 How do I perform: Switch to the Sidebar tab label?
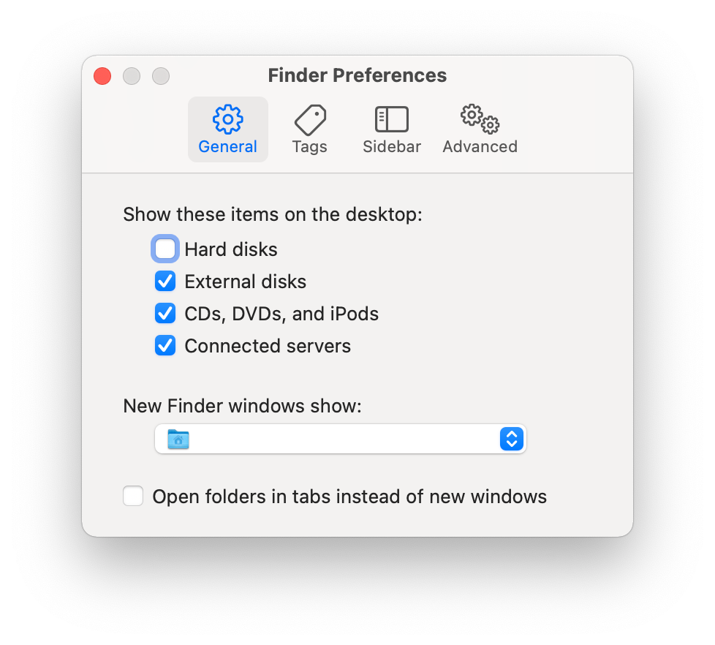click(x=392, y=147)
